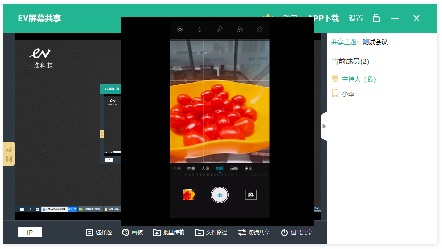442x249 pixels.
Task: Switch camera mode to 录像
Action: pyautogui.click(x=234, y=169)
